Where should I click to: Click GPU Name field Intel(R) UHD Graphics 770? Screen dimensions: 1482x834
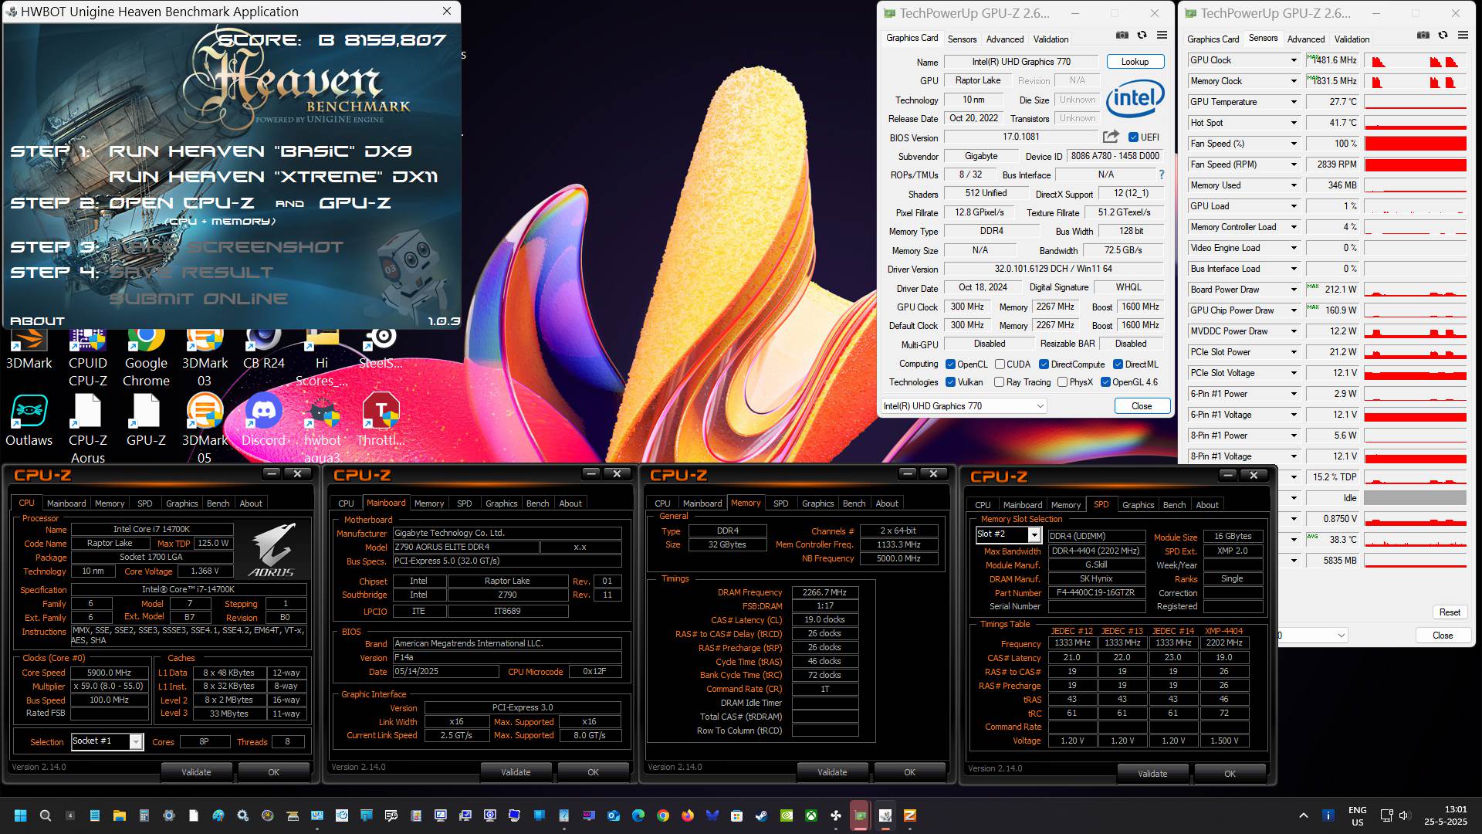tap(1020, 62)
